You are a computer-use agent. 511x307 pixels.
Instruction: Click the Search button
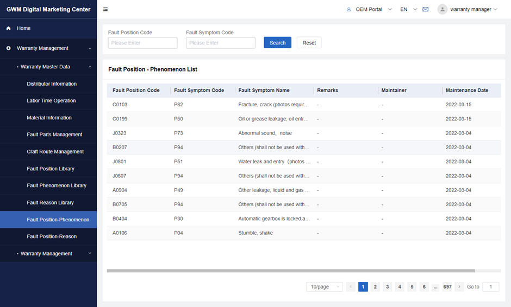278,43
